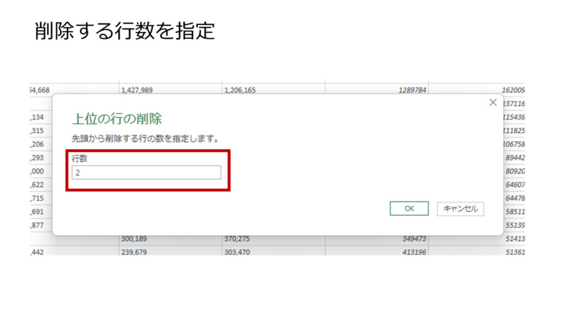561x315 pixels.
Task: Select the cell with value 349473
Action: [x=376, y=239]
